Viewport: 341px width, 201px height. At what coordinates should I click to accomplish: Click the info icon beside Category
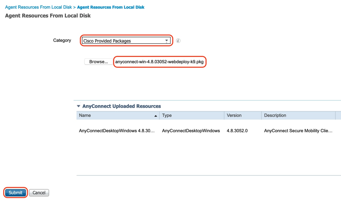[178, 41]
